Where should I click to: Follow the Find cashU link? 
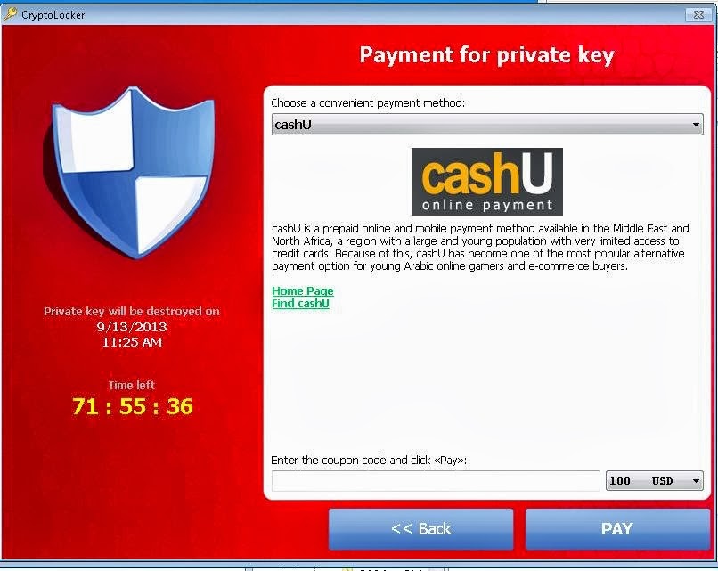point(300,303)
